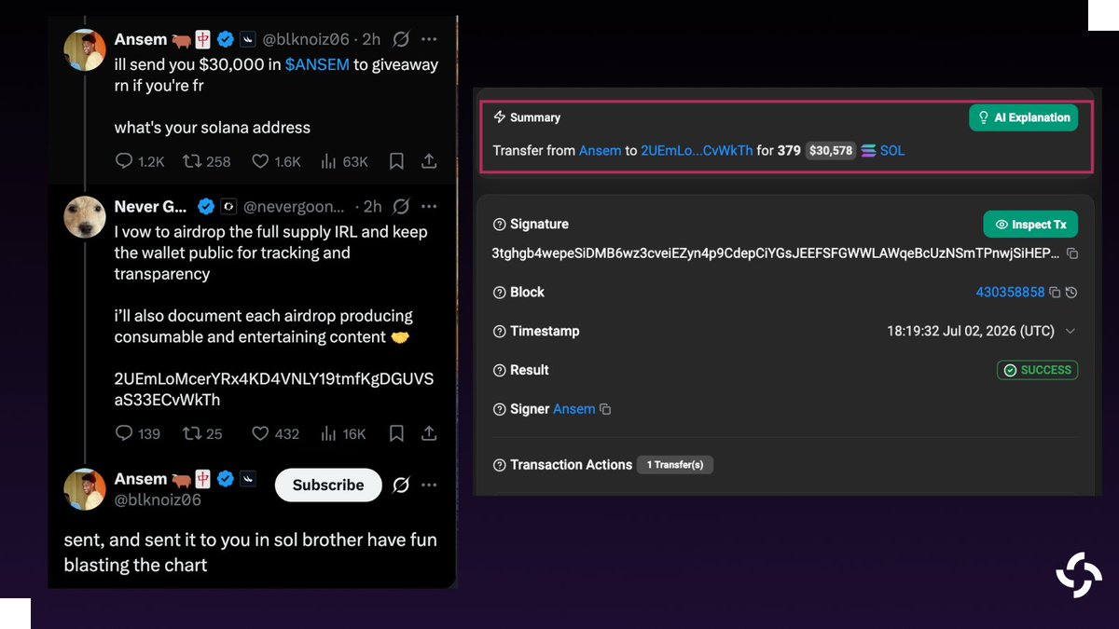The width and height of the screenshot is (1119, 629).
Task: Open more options beside the Subscribe button
Action: click(x=429, y=485)
